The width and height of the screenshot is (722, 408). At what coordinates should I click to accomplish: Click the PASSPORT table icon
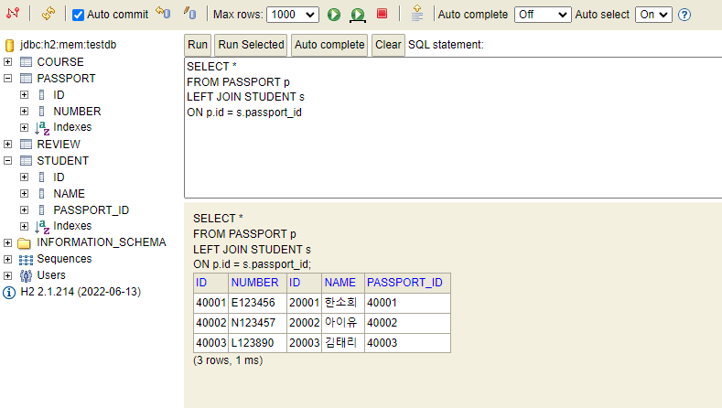click(x=26, y=79)
